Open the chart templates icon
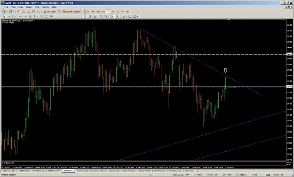 [135, 16]
